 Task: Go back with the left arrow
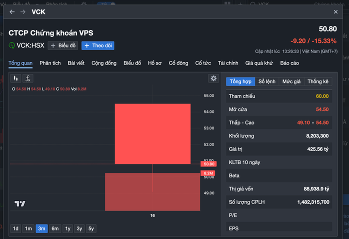[x=12, y=11]
